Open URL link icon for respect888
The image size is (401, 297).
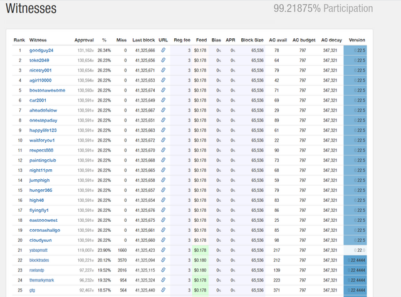tap(163, 150)
